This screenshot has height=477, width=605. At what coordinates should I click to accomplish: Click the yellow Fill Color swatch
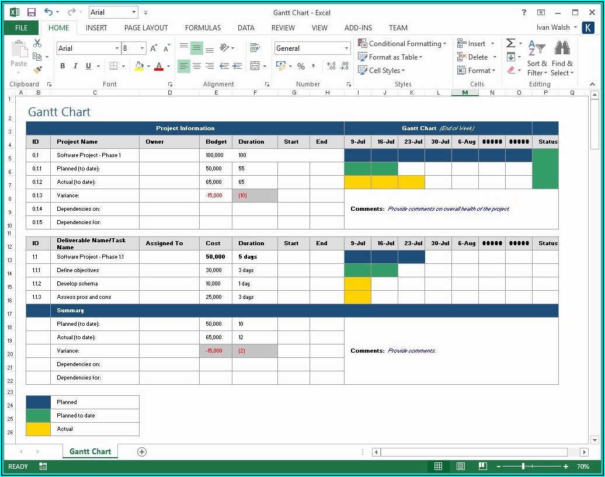click(x=139, y=66)
